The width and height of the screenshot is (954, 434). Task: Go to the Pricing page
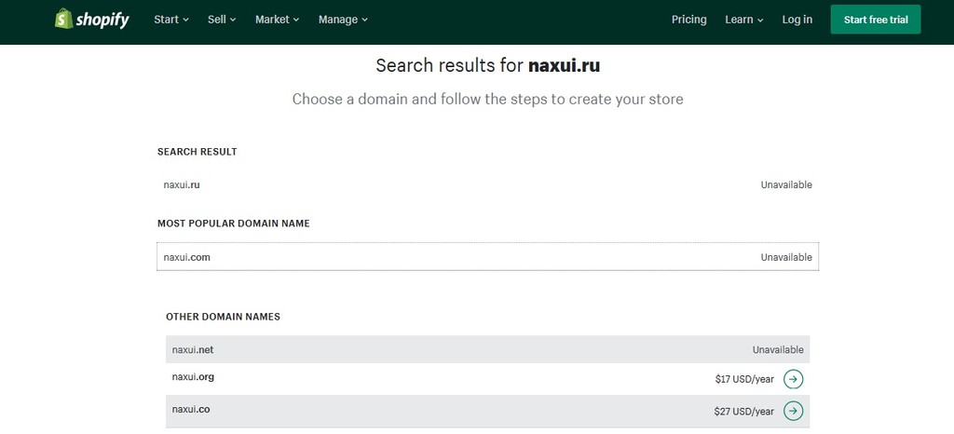point(688,20)
